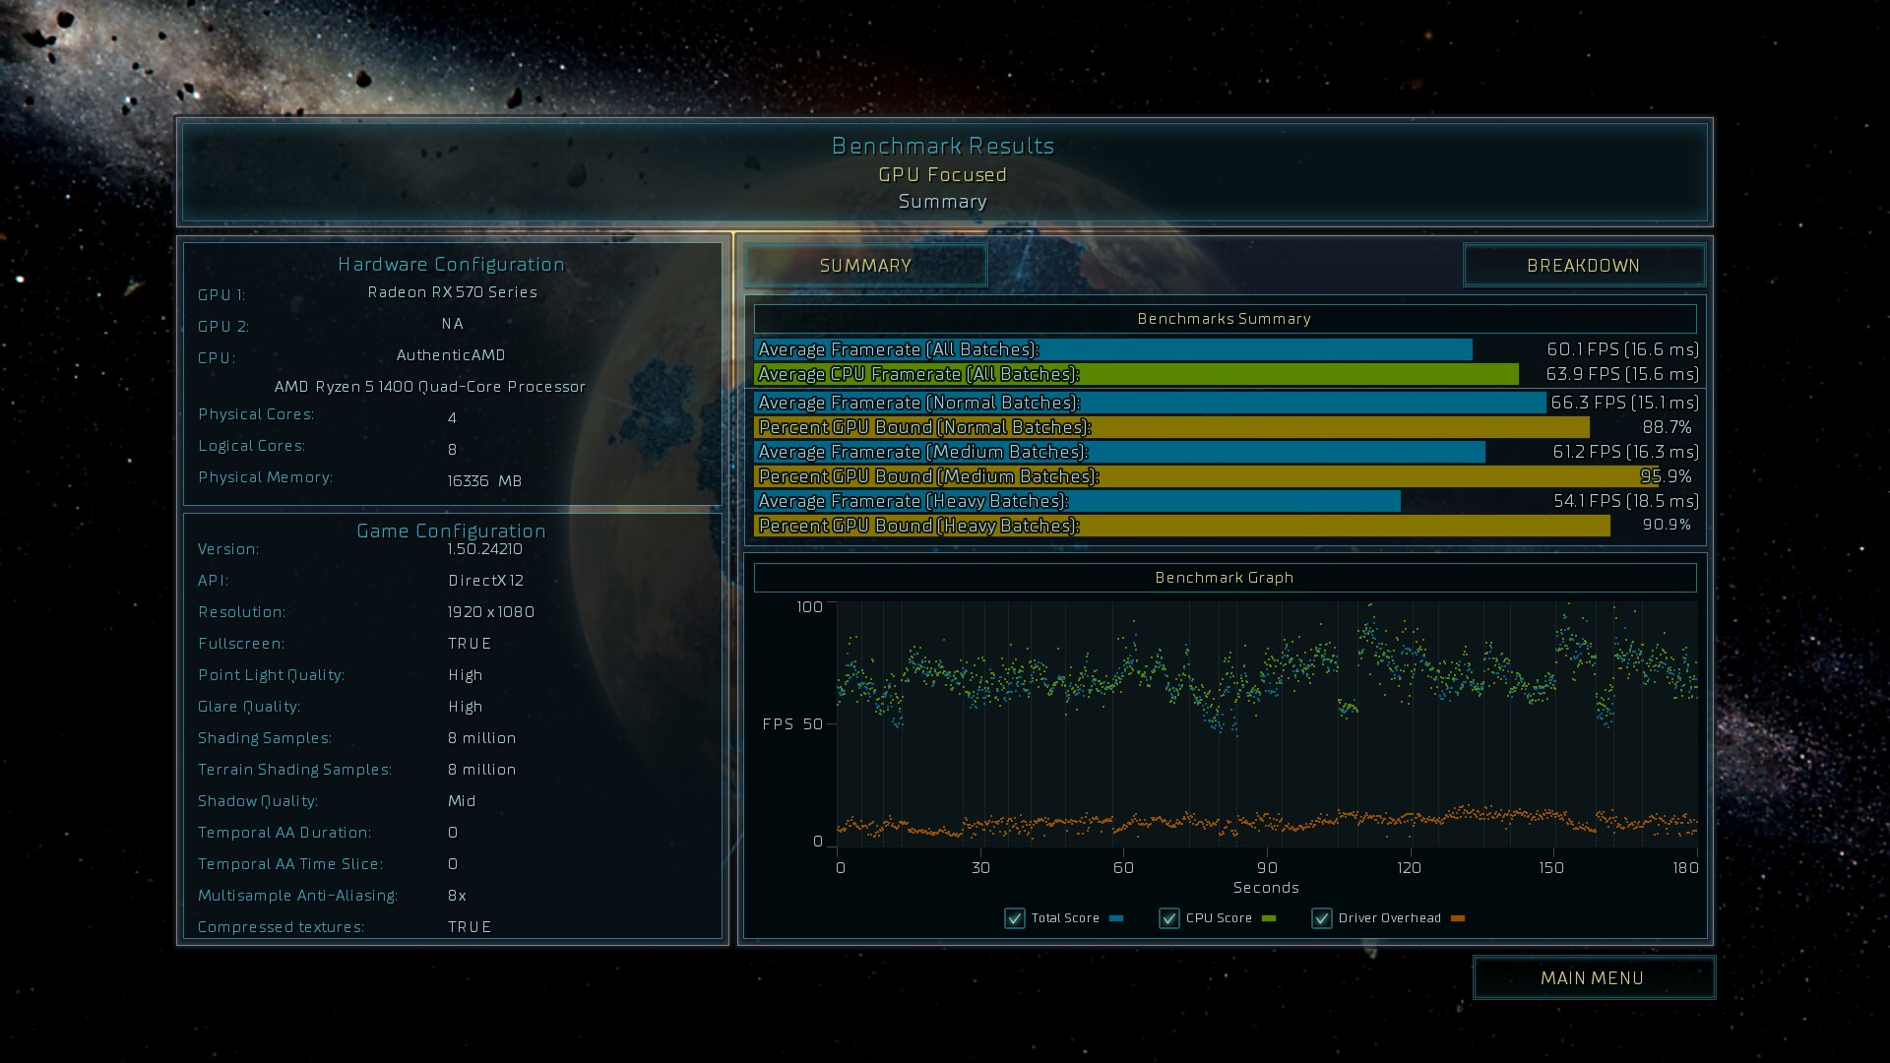Click the Benchmark Results title
This screenshot has height=1063, width=1890.
942,146
